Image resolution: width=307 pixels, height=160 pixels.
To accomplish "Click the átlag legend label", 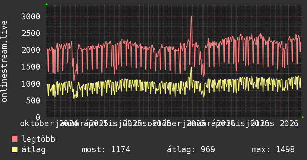I will tap(34, 150).
